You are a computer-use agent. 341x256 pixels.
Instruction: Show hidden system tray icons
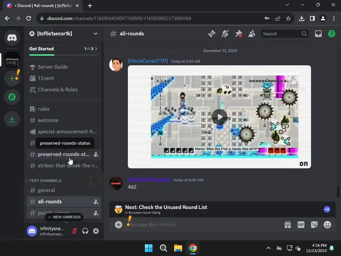click(268, 248)
